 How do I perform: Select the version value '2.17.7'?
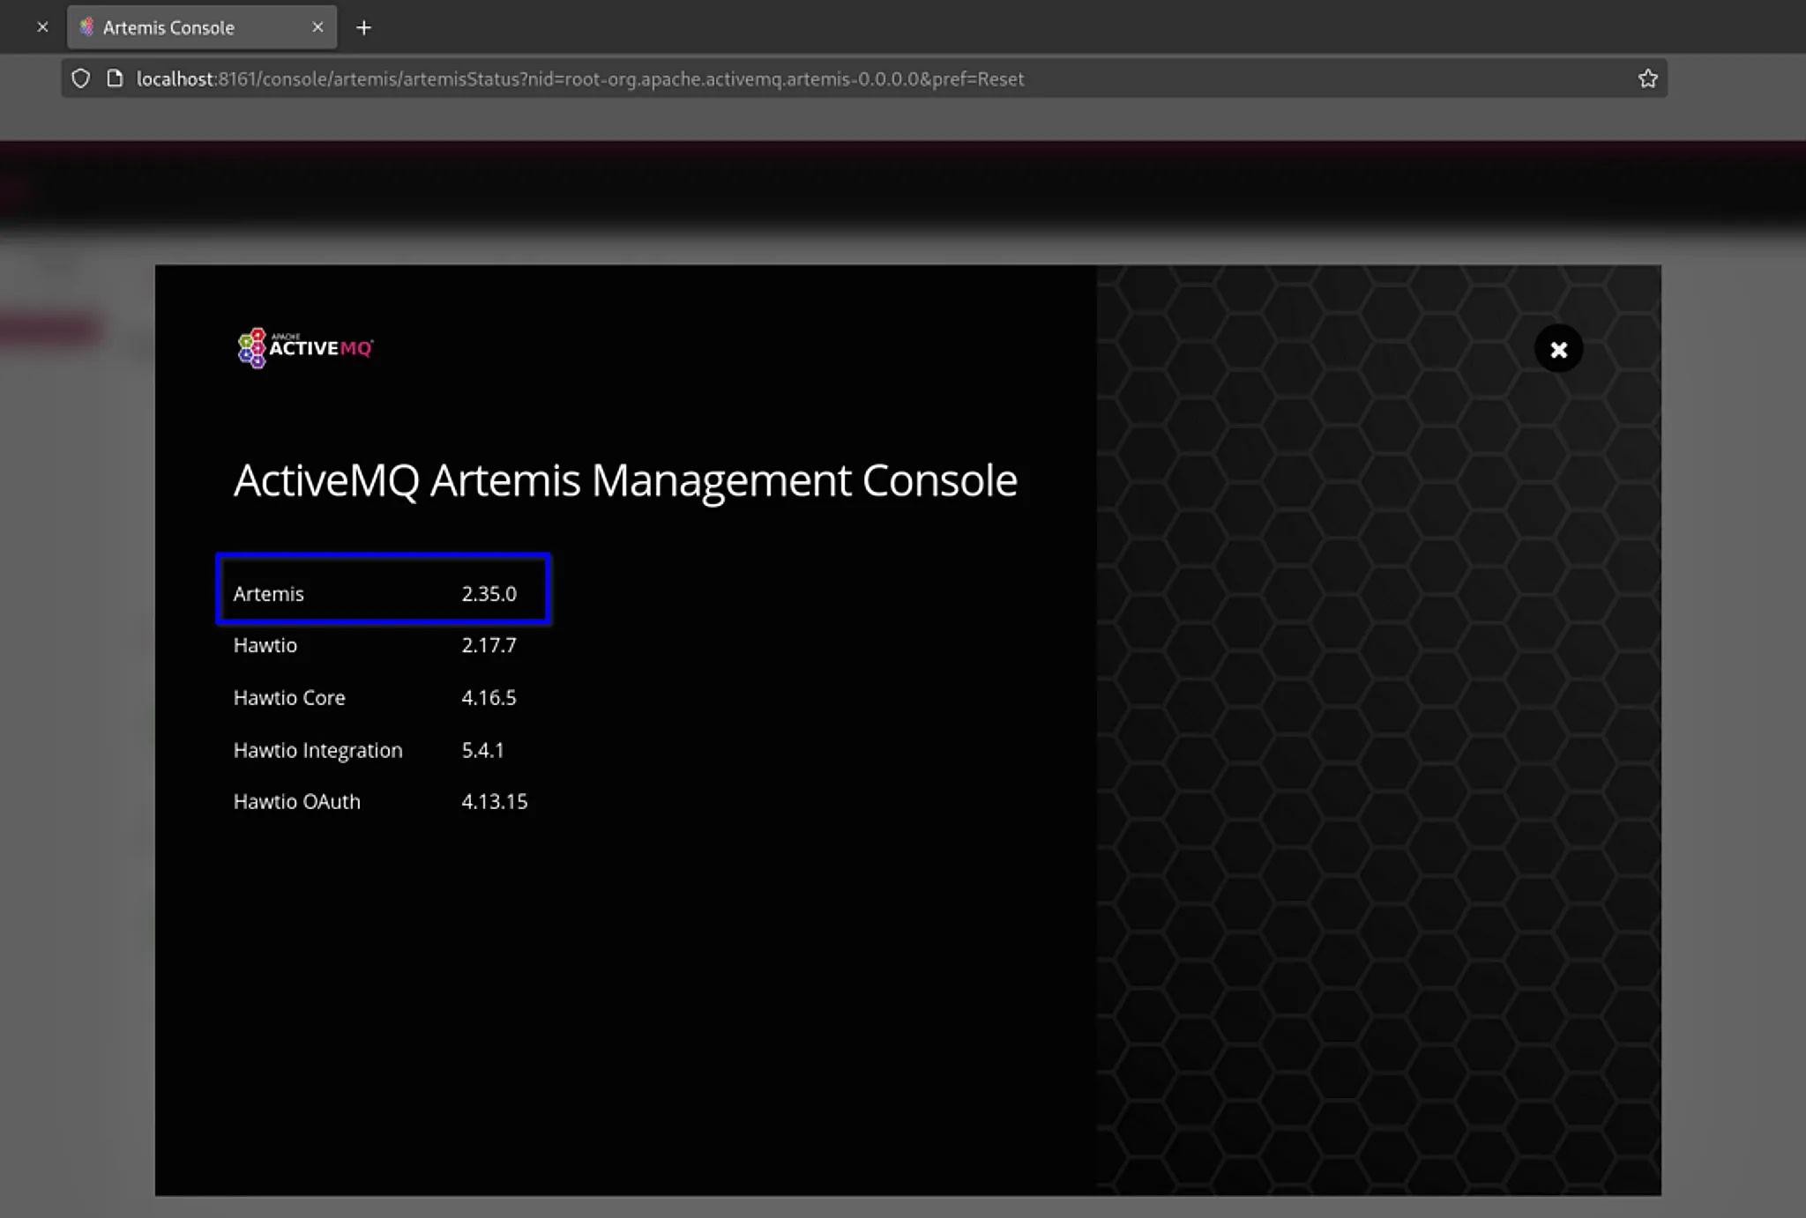click(x=489, y=645)
